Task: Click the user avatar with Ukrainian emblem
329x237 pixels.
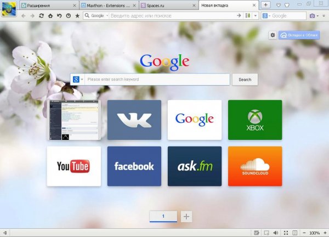Action: point(9,9)
